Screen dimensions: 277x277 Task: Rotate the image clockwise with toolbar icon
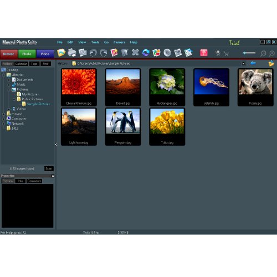point(104,53)
